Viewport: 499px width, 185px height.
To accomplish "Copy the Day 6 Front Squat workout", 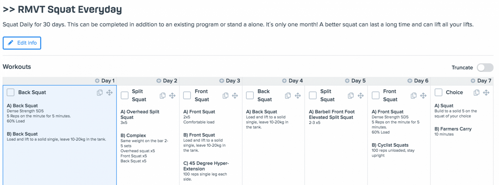I will 414,95.
